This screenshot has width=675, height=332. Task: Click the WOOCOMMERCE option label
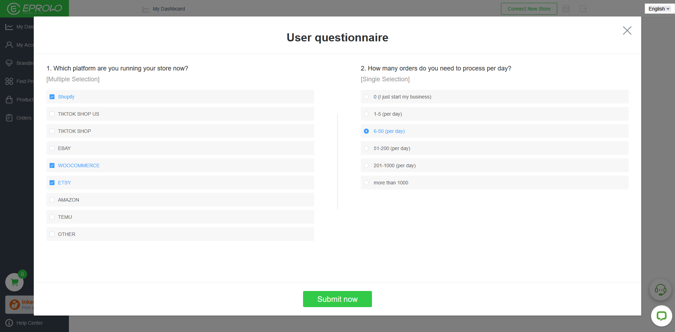coord(79,165)
